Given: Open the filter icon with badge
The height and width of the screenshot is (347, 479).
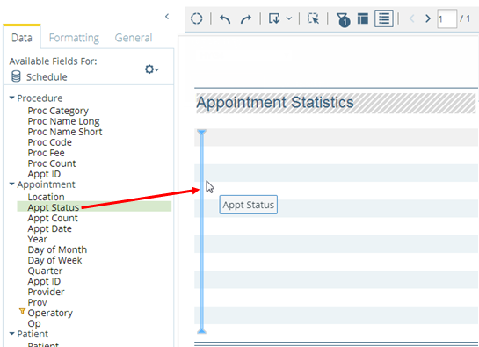Looking at the screenshot, I should pos(343,19).
